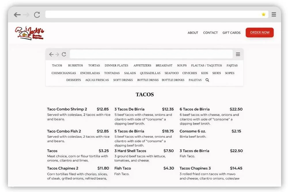Click the yellow bookmark star icon
Image resolution: width=288 pixels, height=192 pixels.
(x=264, y=14)
